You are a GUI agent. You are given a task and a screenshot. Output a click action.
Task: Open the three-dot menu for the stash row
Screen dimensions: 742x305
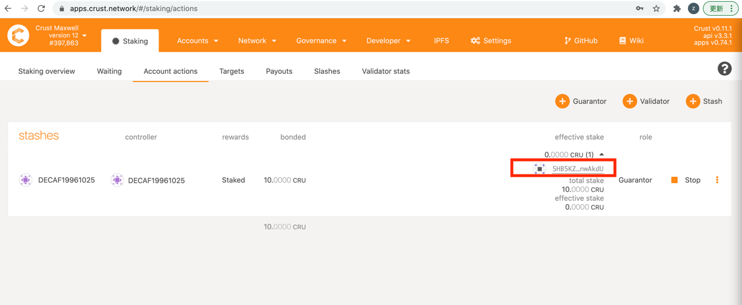coord(717,180)
